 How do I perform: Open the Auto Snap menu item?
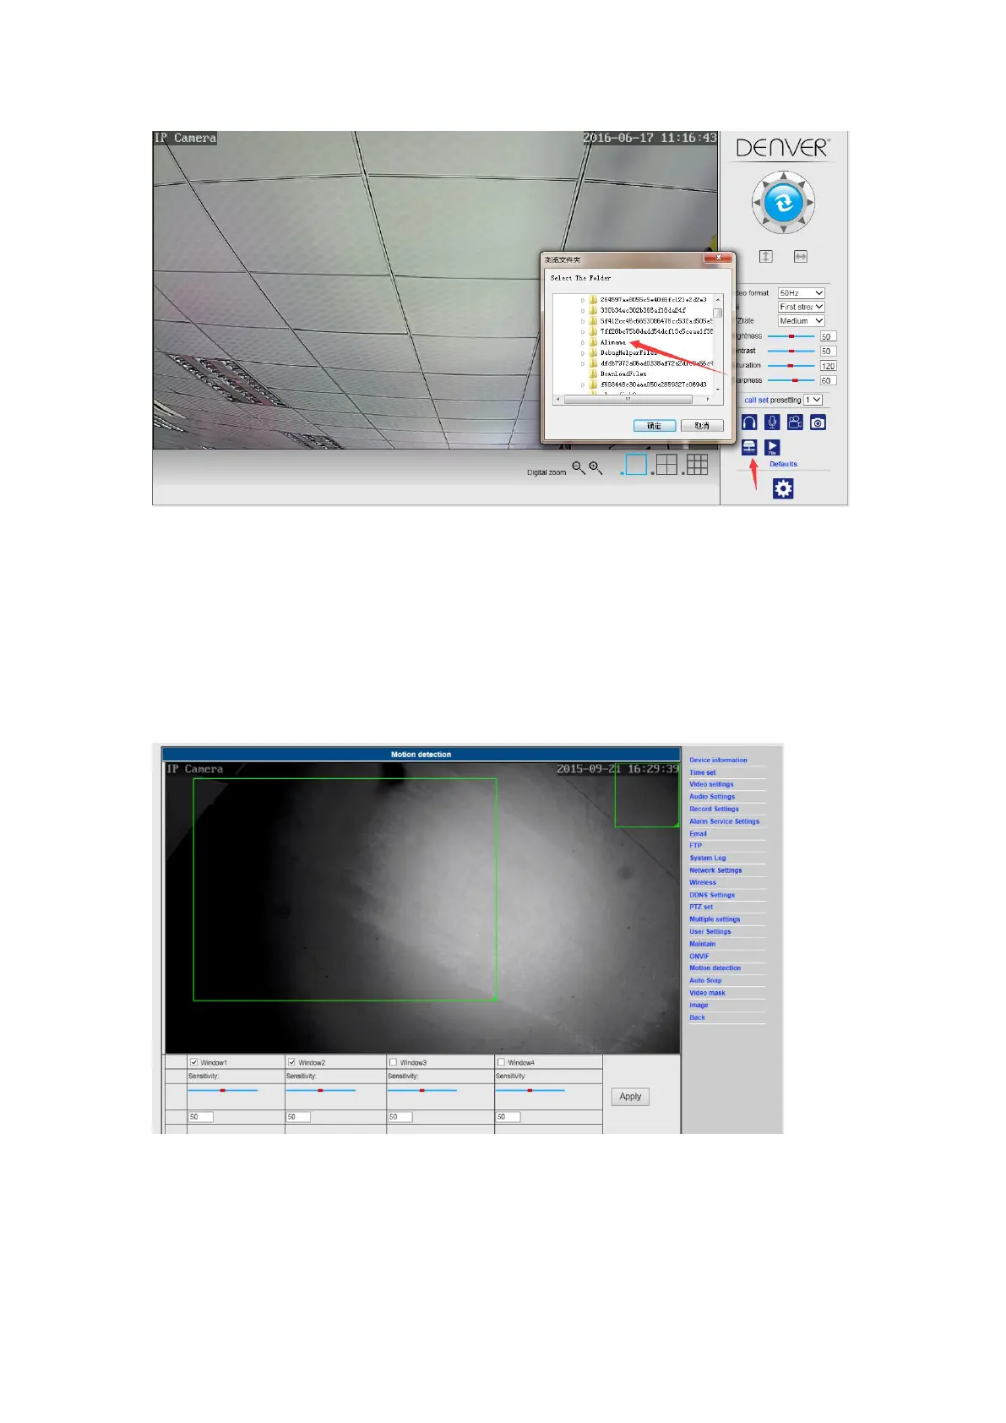[705, 980]
